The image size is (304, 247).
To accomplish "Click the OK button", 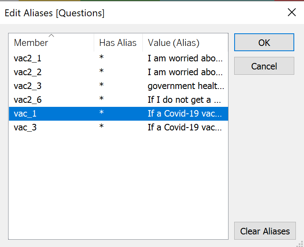I will [264, 43].
